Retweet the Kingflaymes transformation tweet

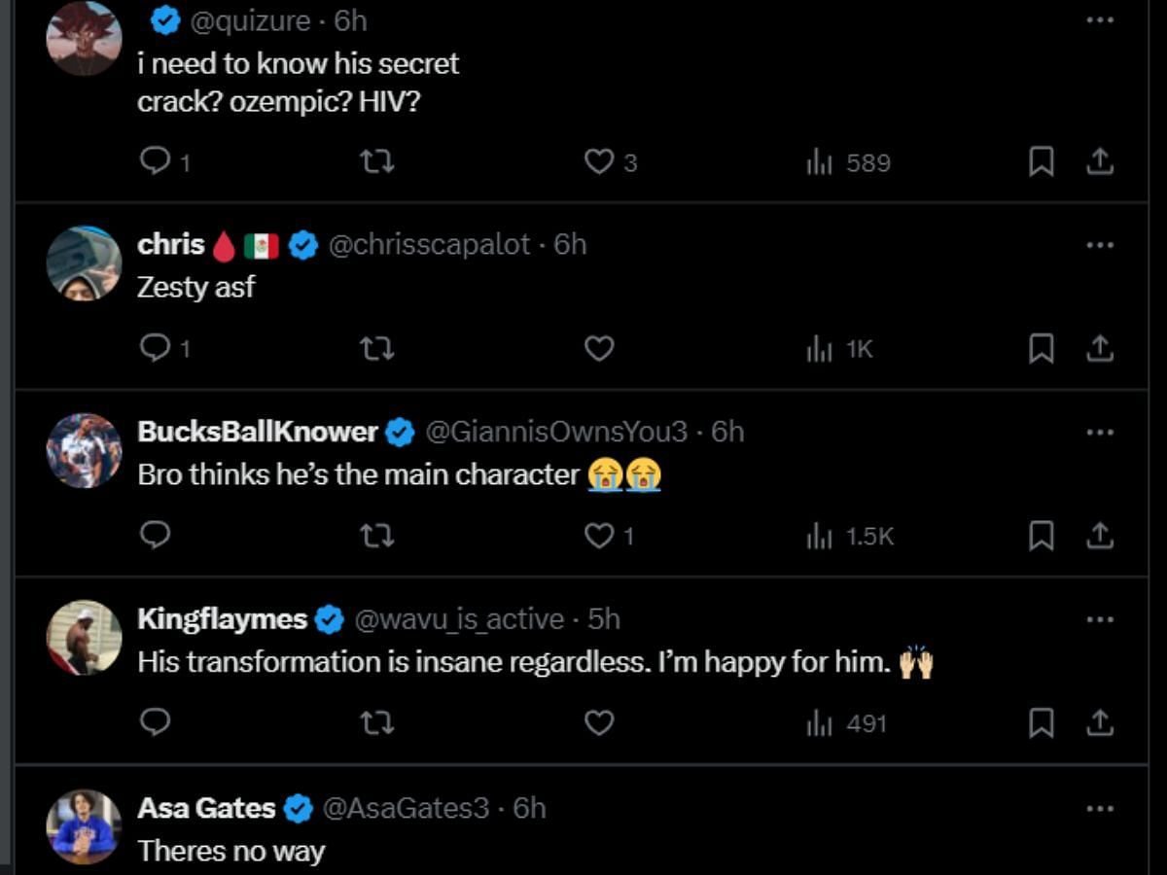[x=377, y=722]
